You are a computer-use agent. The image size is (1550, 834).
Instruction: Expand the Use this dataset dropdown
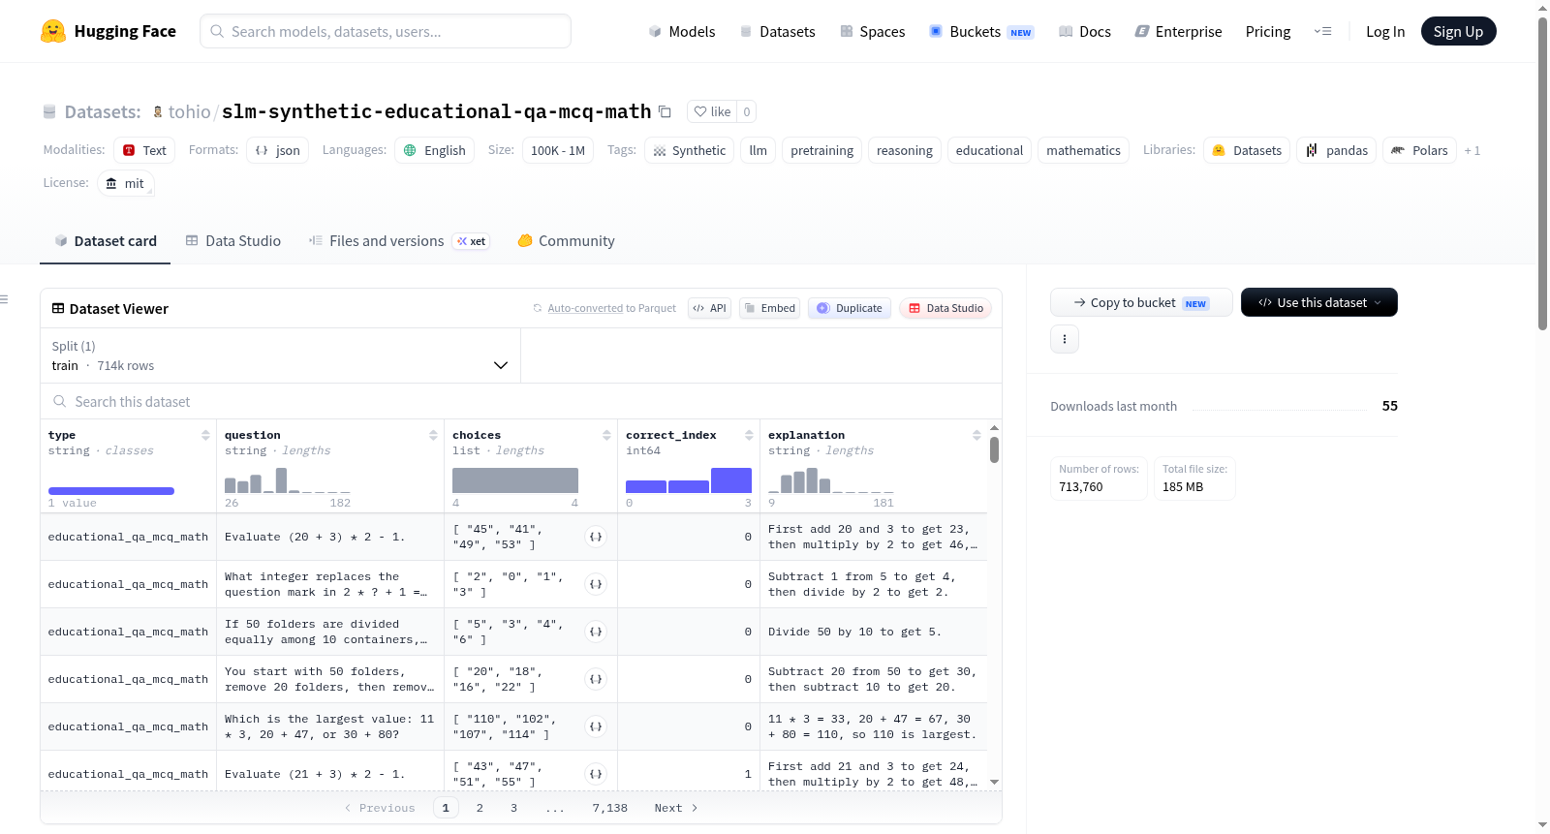1318,302
